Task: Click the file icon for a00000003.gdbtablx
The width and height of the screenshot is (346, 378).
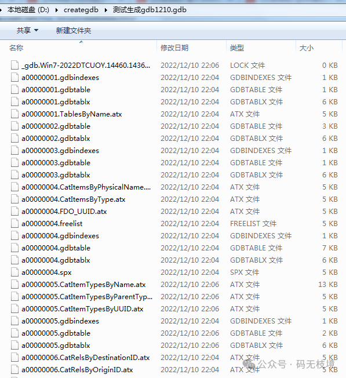Action: coord(14,175)
